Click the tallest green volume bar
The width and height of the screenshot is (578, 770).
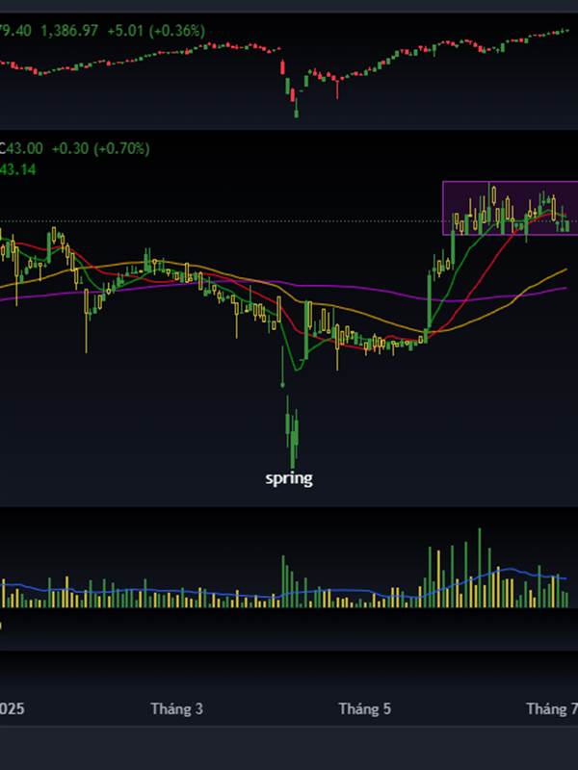click(480, 568)
